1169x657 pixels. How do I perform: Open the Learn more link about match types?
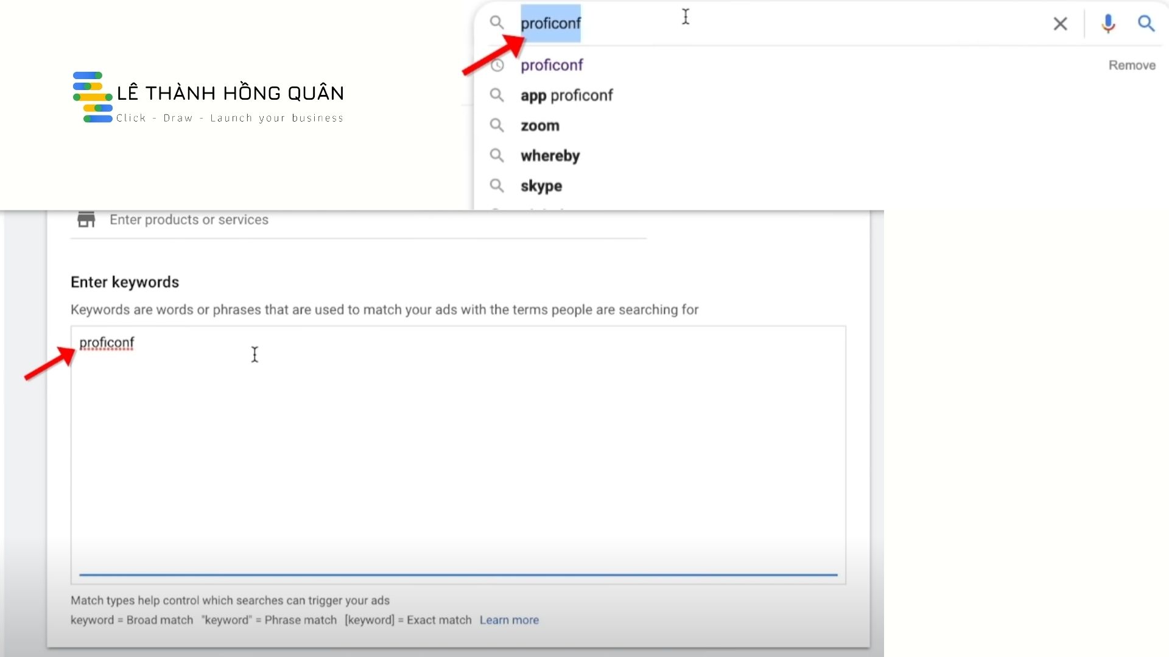tap(509, 619)
